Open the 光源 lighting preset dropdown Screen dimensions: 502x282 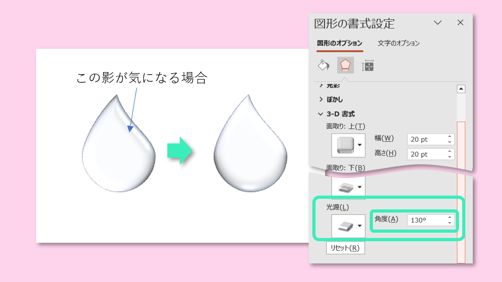click(x=360, y=226)
